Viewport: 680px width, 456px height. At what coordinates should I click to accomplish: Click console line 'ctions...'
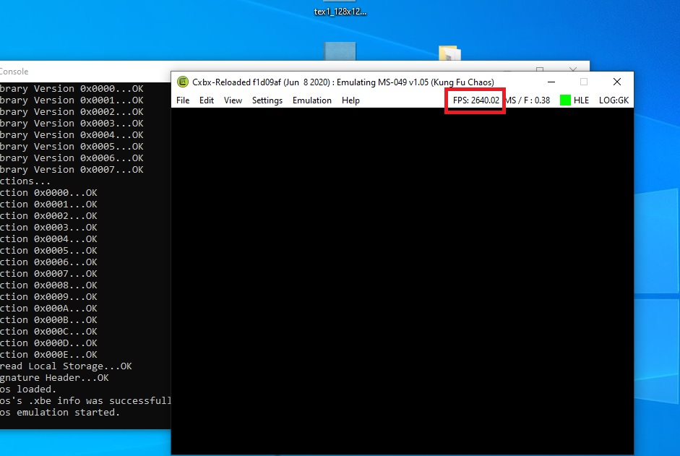point(25,181)
